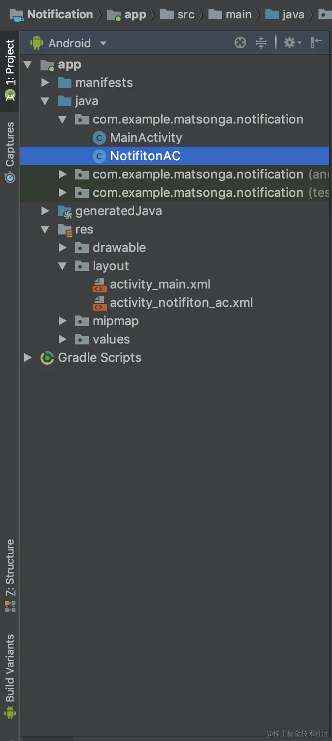Select the drawable folder label
The image size is (332, 741).
119,247
